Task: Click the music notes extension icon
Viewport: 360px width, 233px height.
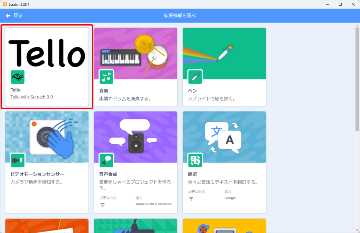Action: click(x=106, y=77)
